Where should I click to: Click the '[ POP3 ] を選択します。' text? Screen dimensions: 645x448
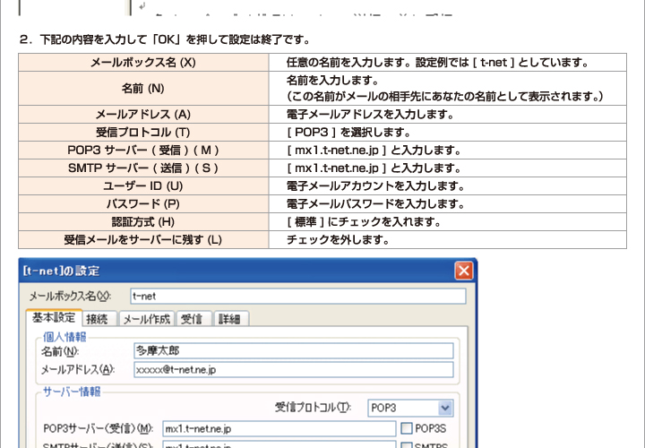click(348, 132)
